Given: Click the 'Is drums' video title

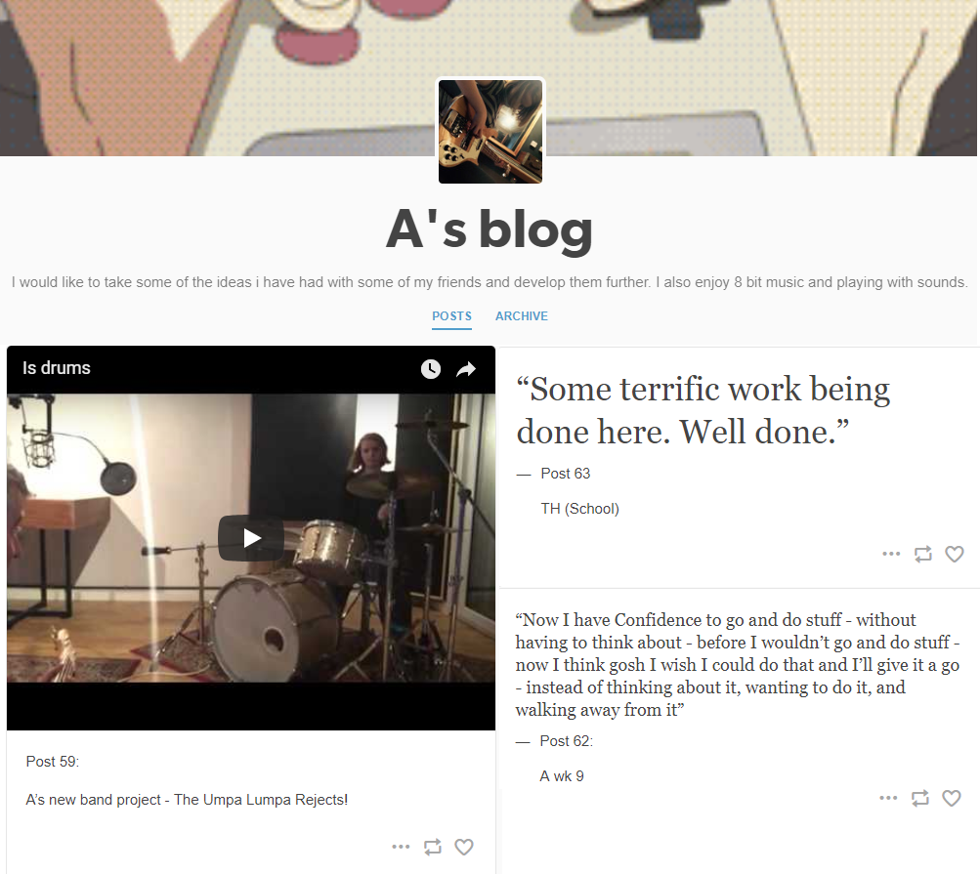Looking at the screenshot, I should point(57,368).
